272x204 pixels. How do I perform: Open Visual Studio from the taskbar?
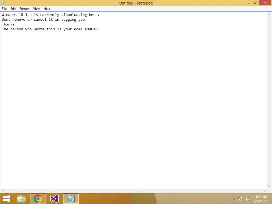(54, 199)
